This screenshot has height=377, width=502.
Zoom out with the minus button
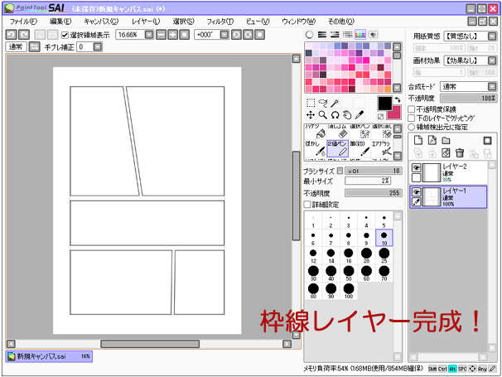(x=161, y=35)
